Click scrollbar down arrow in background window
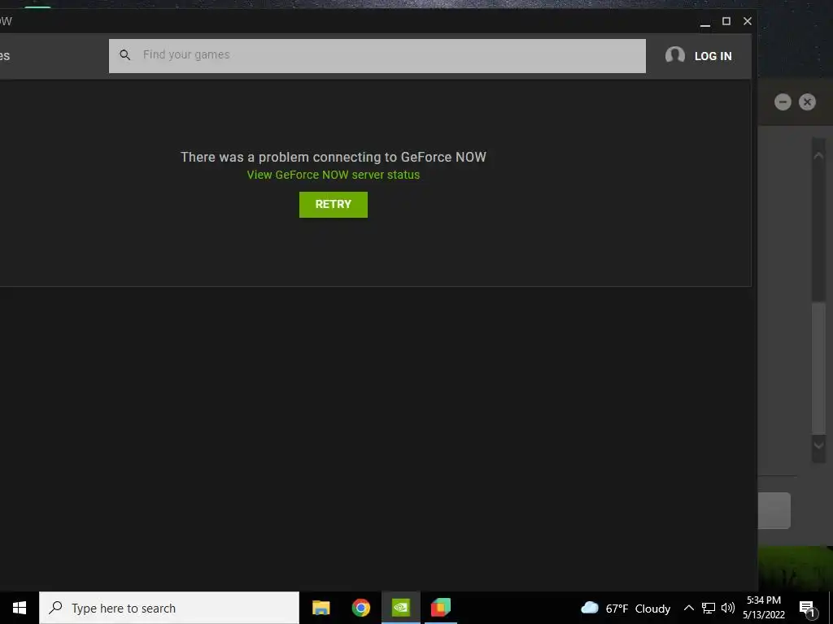 (818, 445)
